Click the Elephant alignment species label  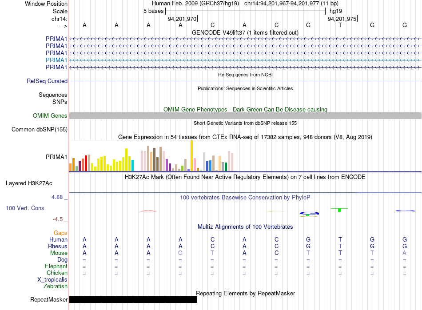click(56, 266)
